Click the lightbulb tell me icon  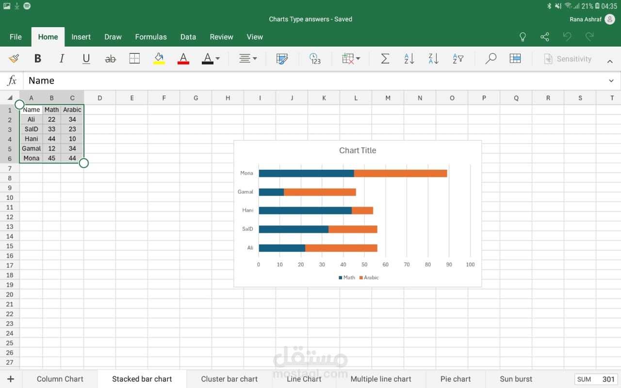tap(523, 37)
